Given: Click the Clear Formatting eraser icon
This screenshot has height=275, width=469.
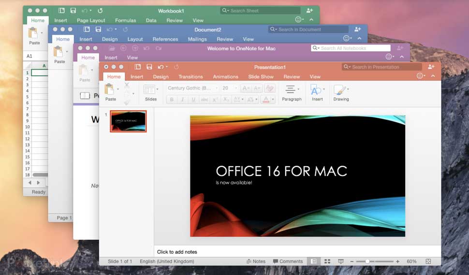Looking at the screenshot, I should coord(270,88).
